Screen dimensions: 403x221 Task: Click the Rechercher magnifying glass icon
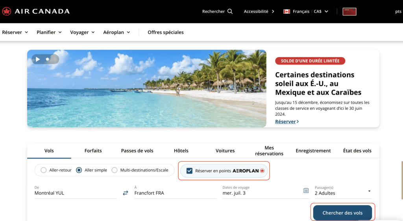point(230,11)
